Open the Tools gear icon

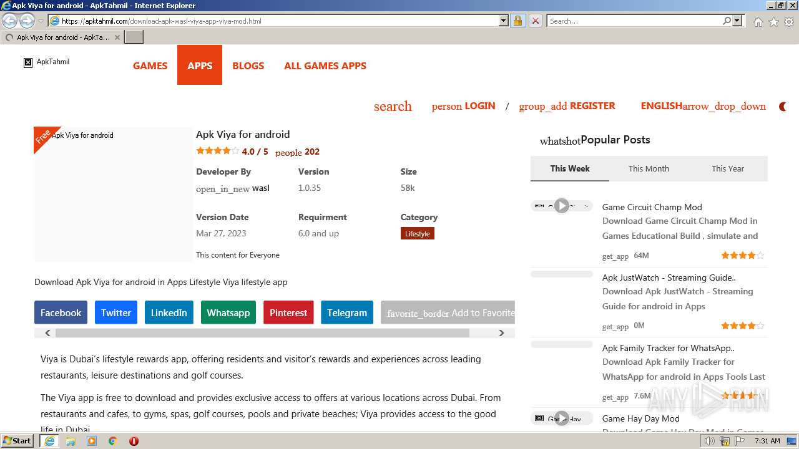pyautogui.click(x=789, y=21)
